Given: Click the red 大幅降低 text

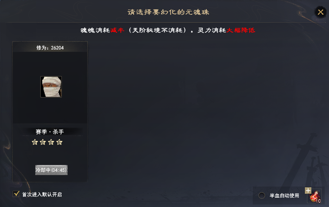Looking at the screenshot, I should (x=241, y=30).
